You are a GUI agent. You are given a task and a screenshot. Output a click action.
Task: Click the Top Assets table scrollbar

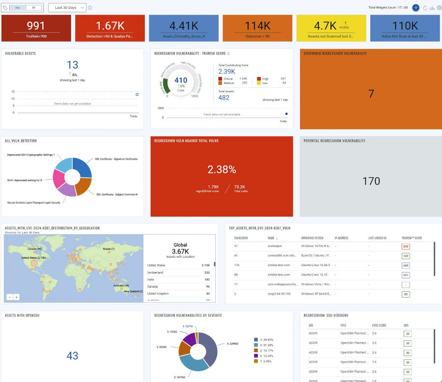(435, 259)
